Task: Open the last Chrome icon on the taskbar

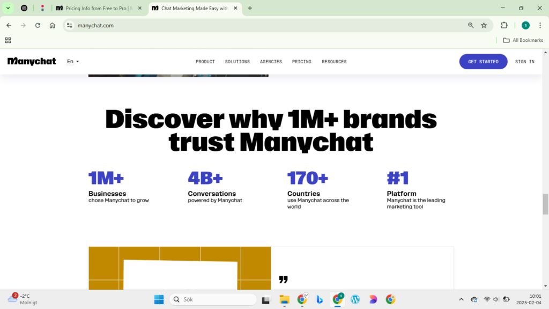Action: coord(391,299)
